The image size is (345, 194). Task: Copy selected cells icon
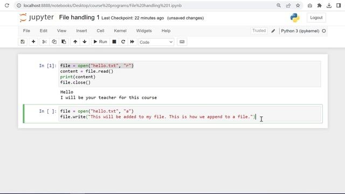click(54, 42)
